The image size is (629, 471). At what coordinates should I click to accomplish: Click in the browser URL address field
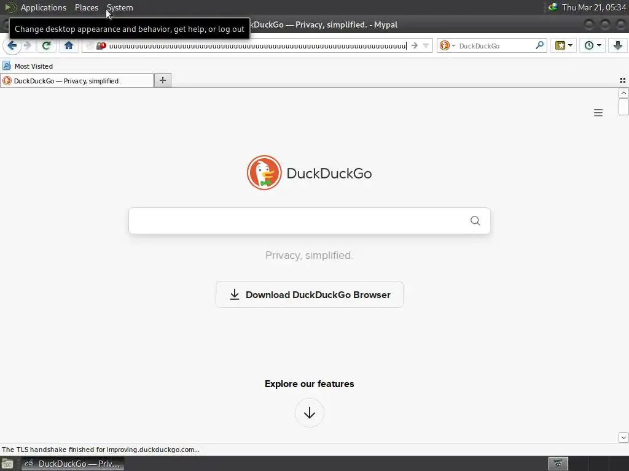257,46
